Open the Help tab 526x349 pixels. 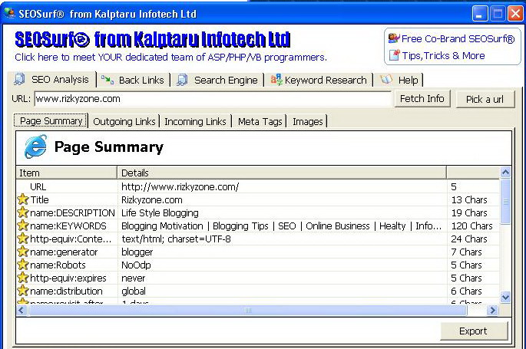399,80
